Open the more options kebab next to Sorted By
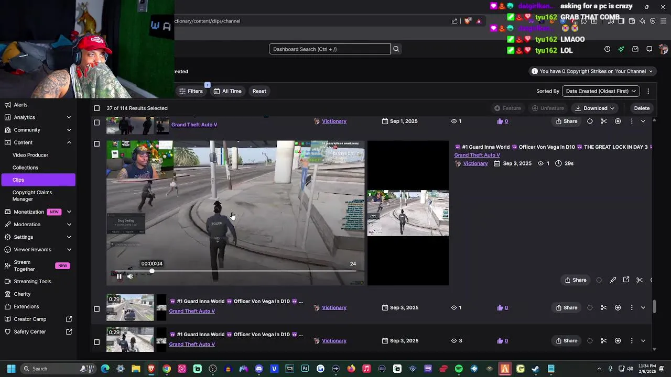This screenshot has height=377, width=671. (x=648, y=91)
